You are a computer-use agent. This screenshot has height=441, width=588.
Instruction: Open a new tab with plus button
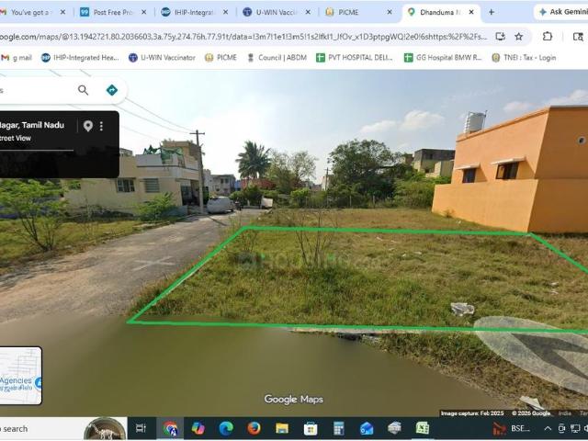click(491, 12)
